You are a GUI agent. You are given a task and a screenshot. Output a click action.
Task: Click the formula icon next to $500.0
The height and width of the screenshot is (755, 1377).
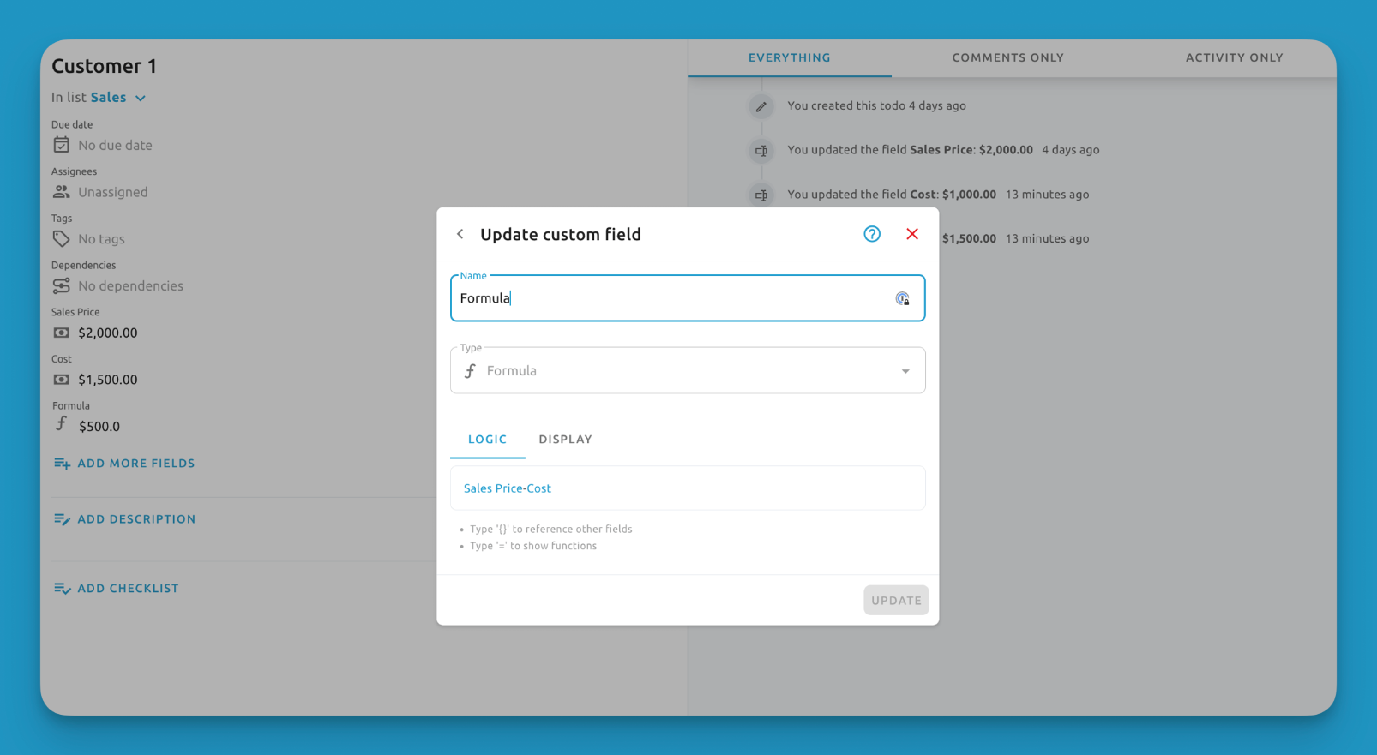point(62,425)
